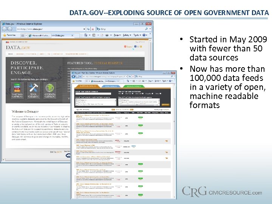Open Page dropdown menu in Data.gov window
Screen dimensions: 272x204
[117, 35]
